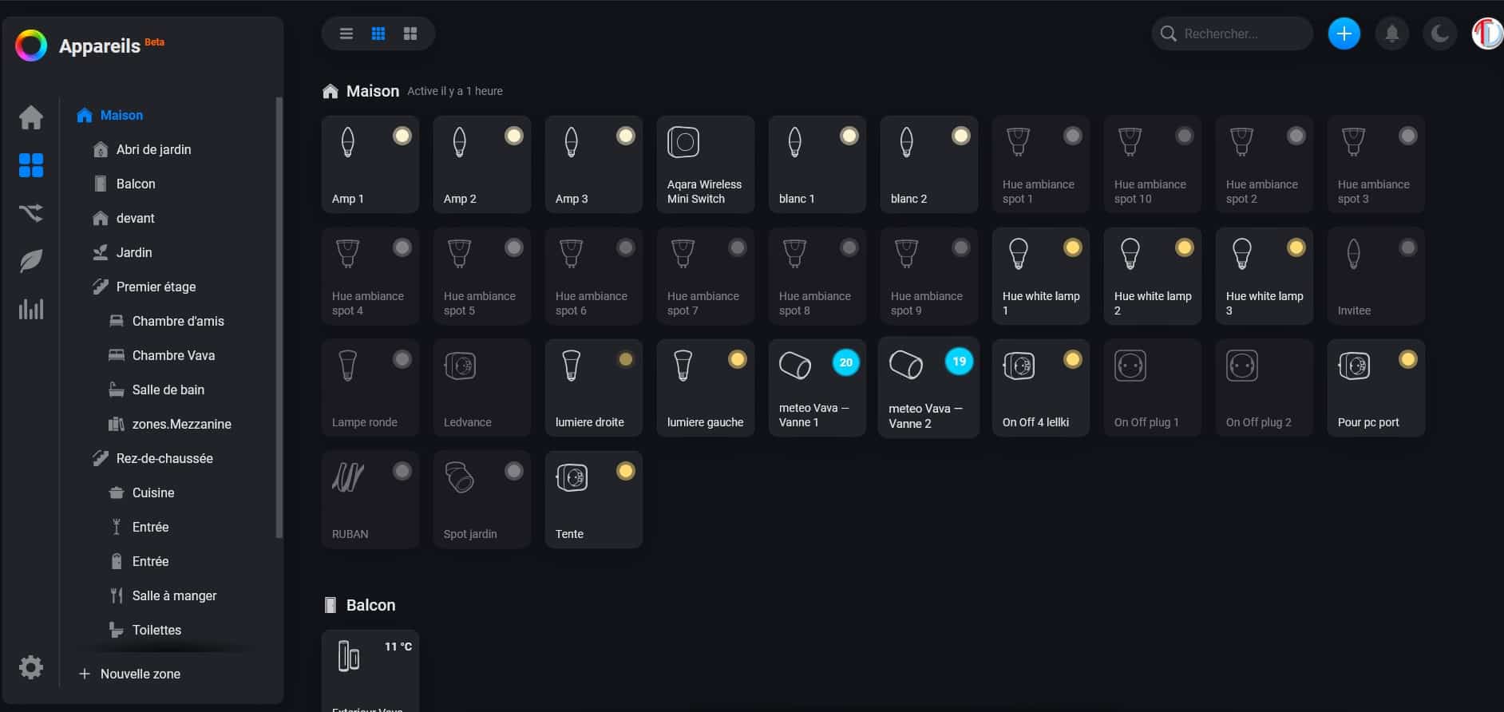This screenshot has width=1504, height=712.
Task: Switch to list view layout icon
Action: click(346, 34)
